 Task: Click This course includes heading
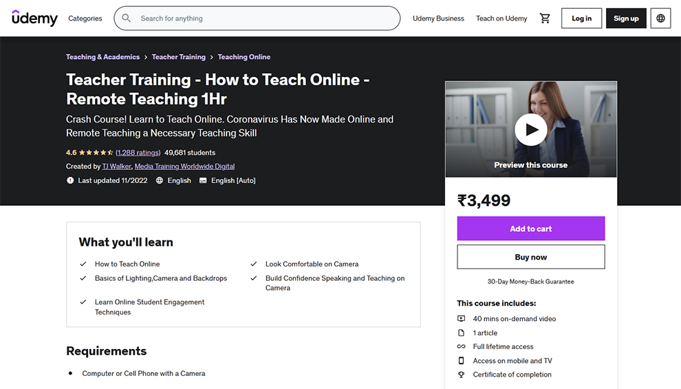tap(497, 304)
